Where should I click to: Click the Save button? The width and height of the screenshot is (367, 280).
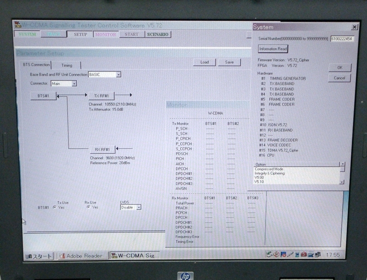point(229,62)
